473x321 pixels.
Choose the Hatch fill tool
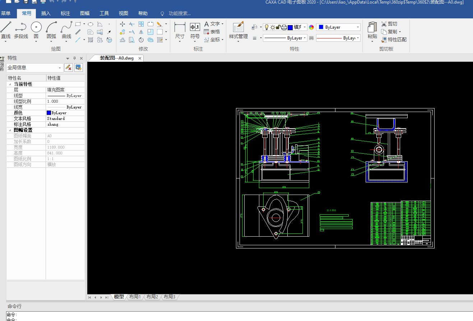91,40
